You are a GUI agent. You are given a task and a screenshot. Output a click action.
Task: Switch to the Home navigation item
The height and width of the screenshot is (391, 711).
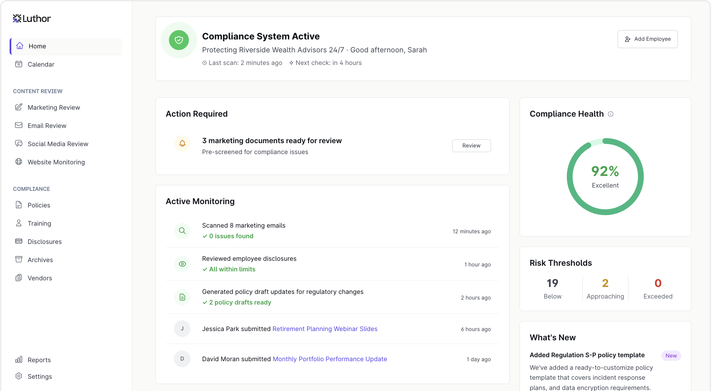tap(37, 46)
